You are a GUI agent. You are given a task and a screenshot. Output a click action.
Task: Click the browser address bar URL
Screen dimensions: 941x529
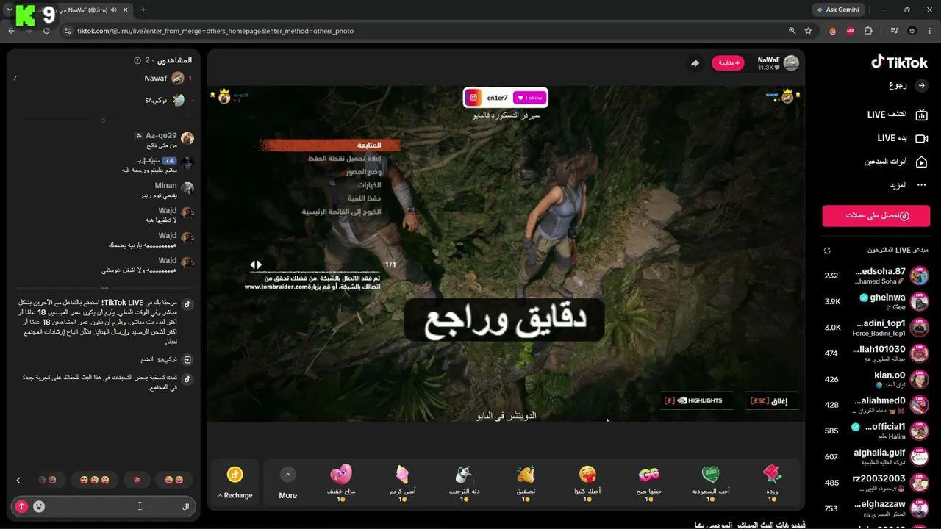click(x=215, y=31)
